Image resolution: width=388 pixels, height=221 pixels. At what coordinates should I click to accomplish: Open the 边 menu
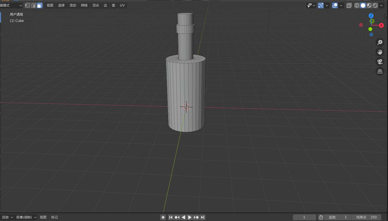click(105, 5)
